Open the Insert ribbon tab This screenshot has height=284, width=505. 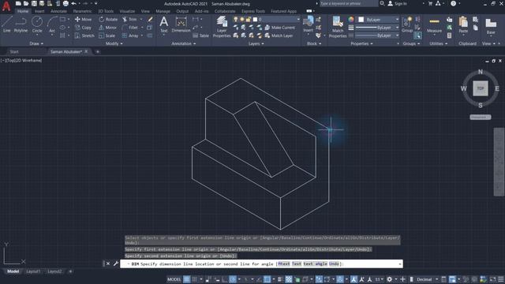click(x=39, y=11)
